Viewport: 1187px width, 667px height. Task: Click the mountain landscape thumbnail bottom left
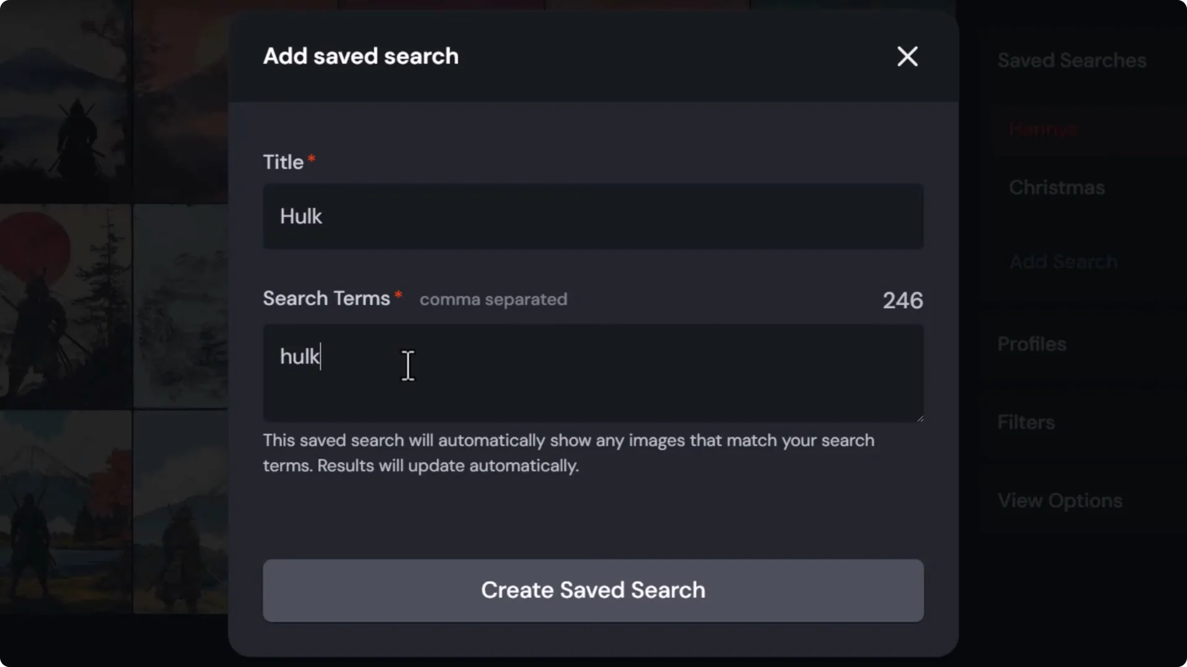click(65, 513)
